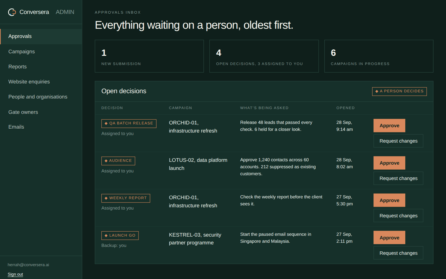
Task: Sign out of the admin account
Action: coord(15,274)
